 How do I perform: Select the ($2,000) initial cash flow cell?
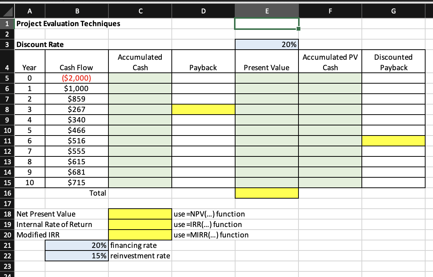pos(76,78)
